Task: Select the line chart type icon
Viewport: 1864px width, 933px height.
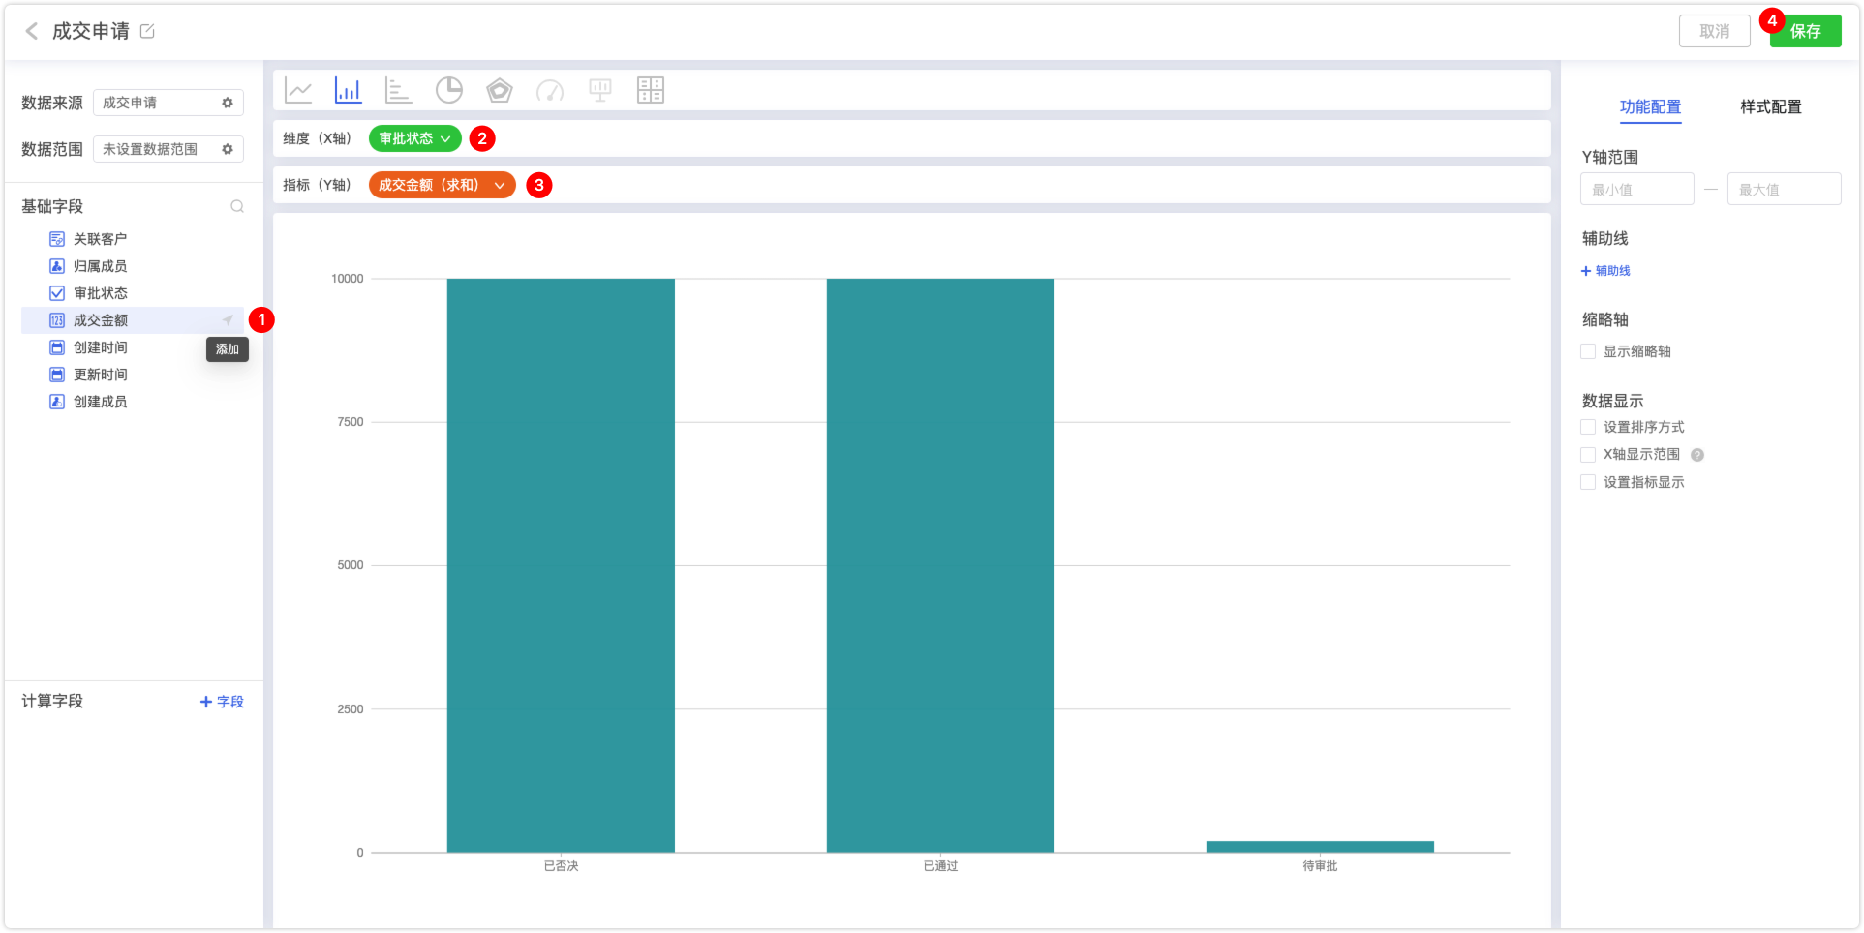Action: (298, 90)
